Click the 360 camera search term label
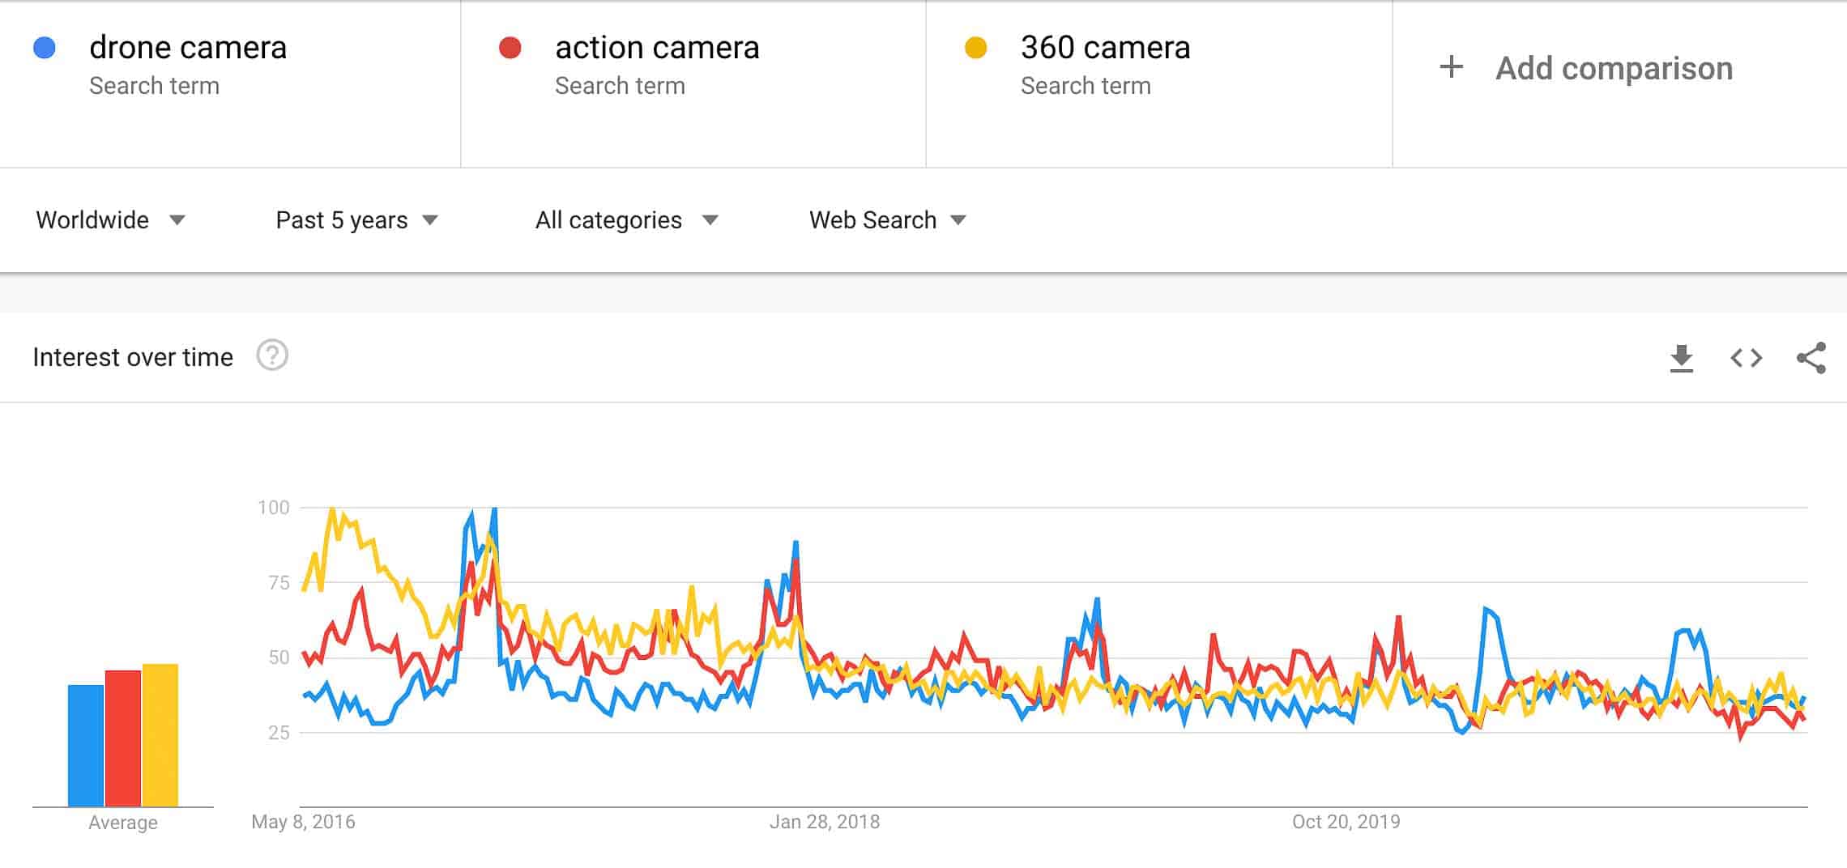The image size is (1847, 868). [x=1104, y=47]
